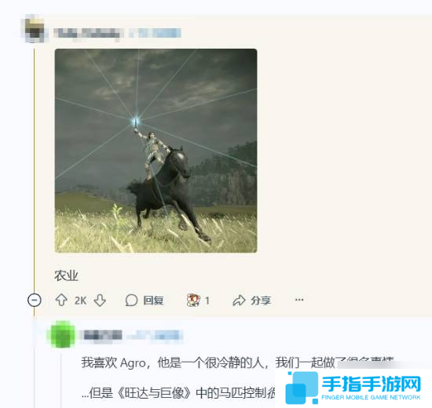Image resolution: width=432 pixels, height=408 pixels.
Task: Collapse the comment thread with the minus circle
Action: pyautogui.click(x=35, y=300)
